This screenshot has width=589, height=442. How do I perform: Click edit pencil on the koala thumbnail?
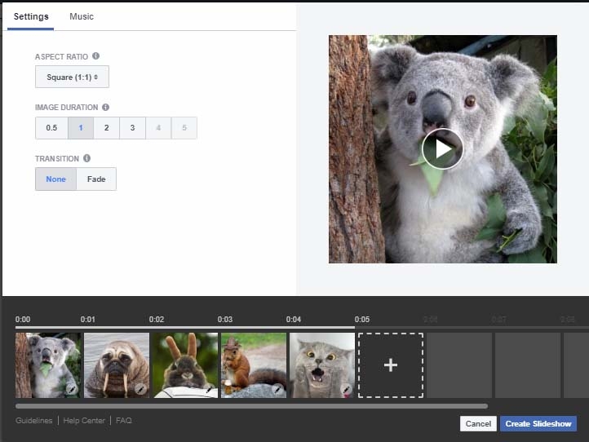click(72, 390)
